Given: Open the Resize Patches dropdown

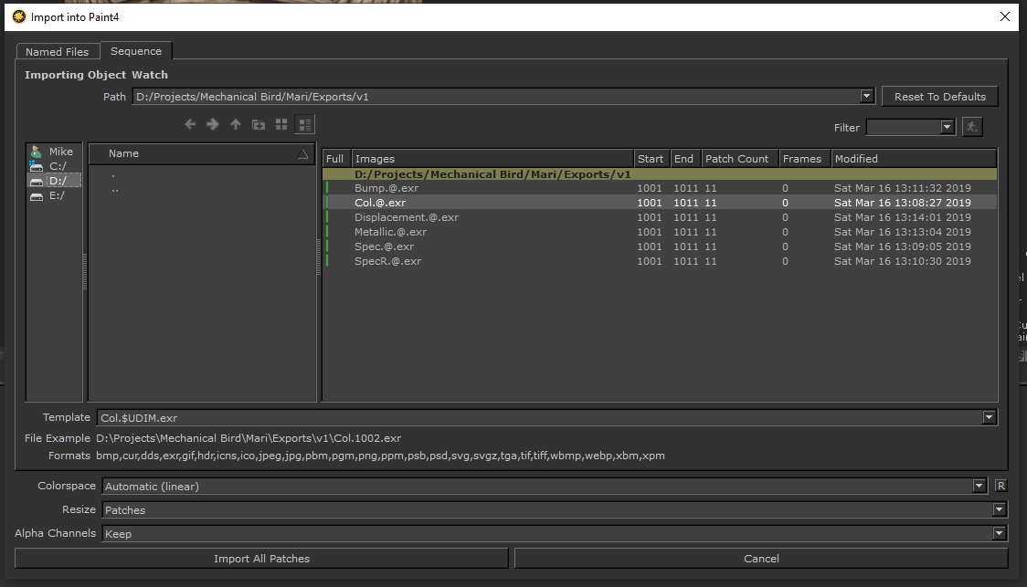Looking at the screenshot, I should (x=999, y=509).
